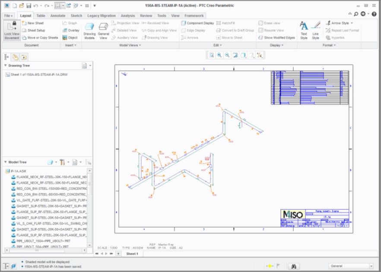Save the drawing with the floppy disk icon
The width and height of the screenshot is (381, 272).
click(29, 5)
